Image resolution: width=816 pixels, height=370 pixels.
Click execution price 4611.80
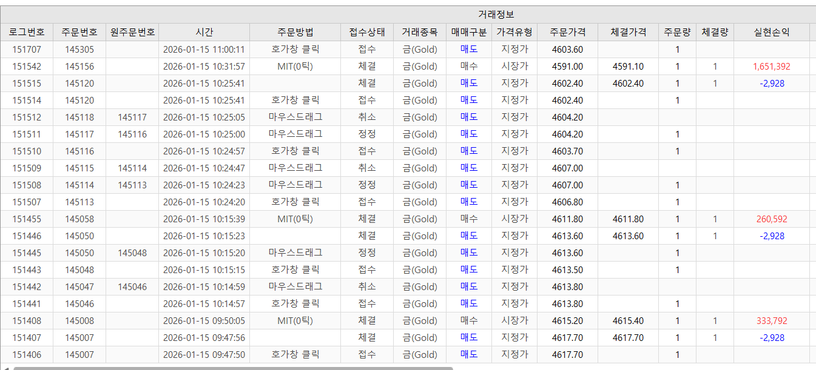pyautogui.click(x=629, y=219)
